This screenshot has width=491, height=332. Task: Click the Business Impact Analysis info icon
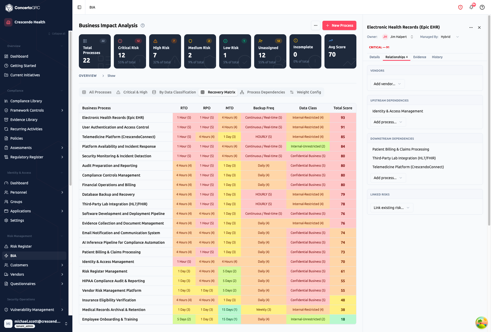[143, 25]
